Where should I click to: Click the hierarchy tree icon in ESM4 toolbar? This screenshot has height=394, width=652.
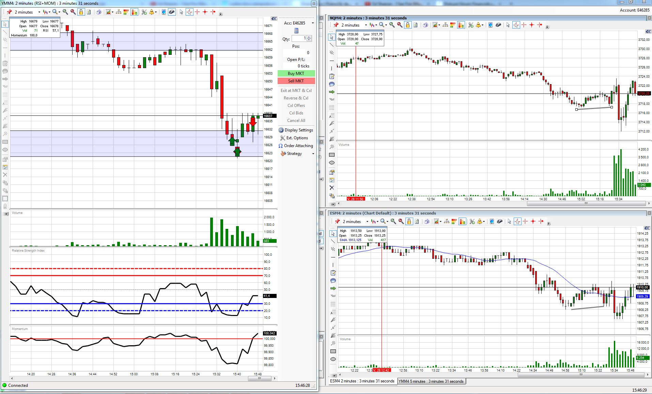447,221
